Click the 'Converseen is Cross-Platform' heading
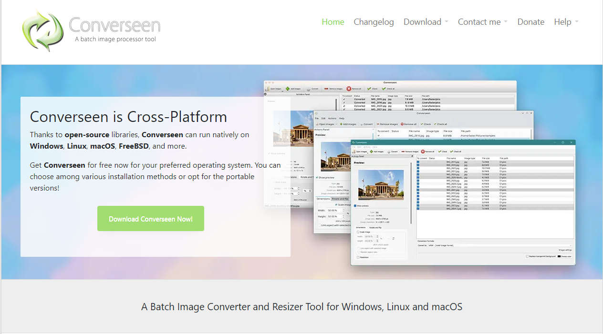The image size is (603, 334). pos(128,117)
